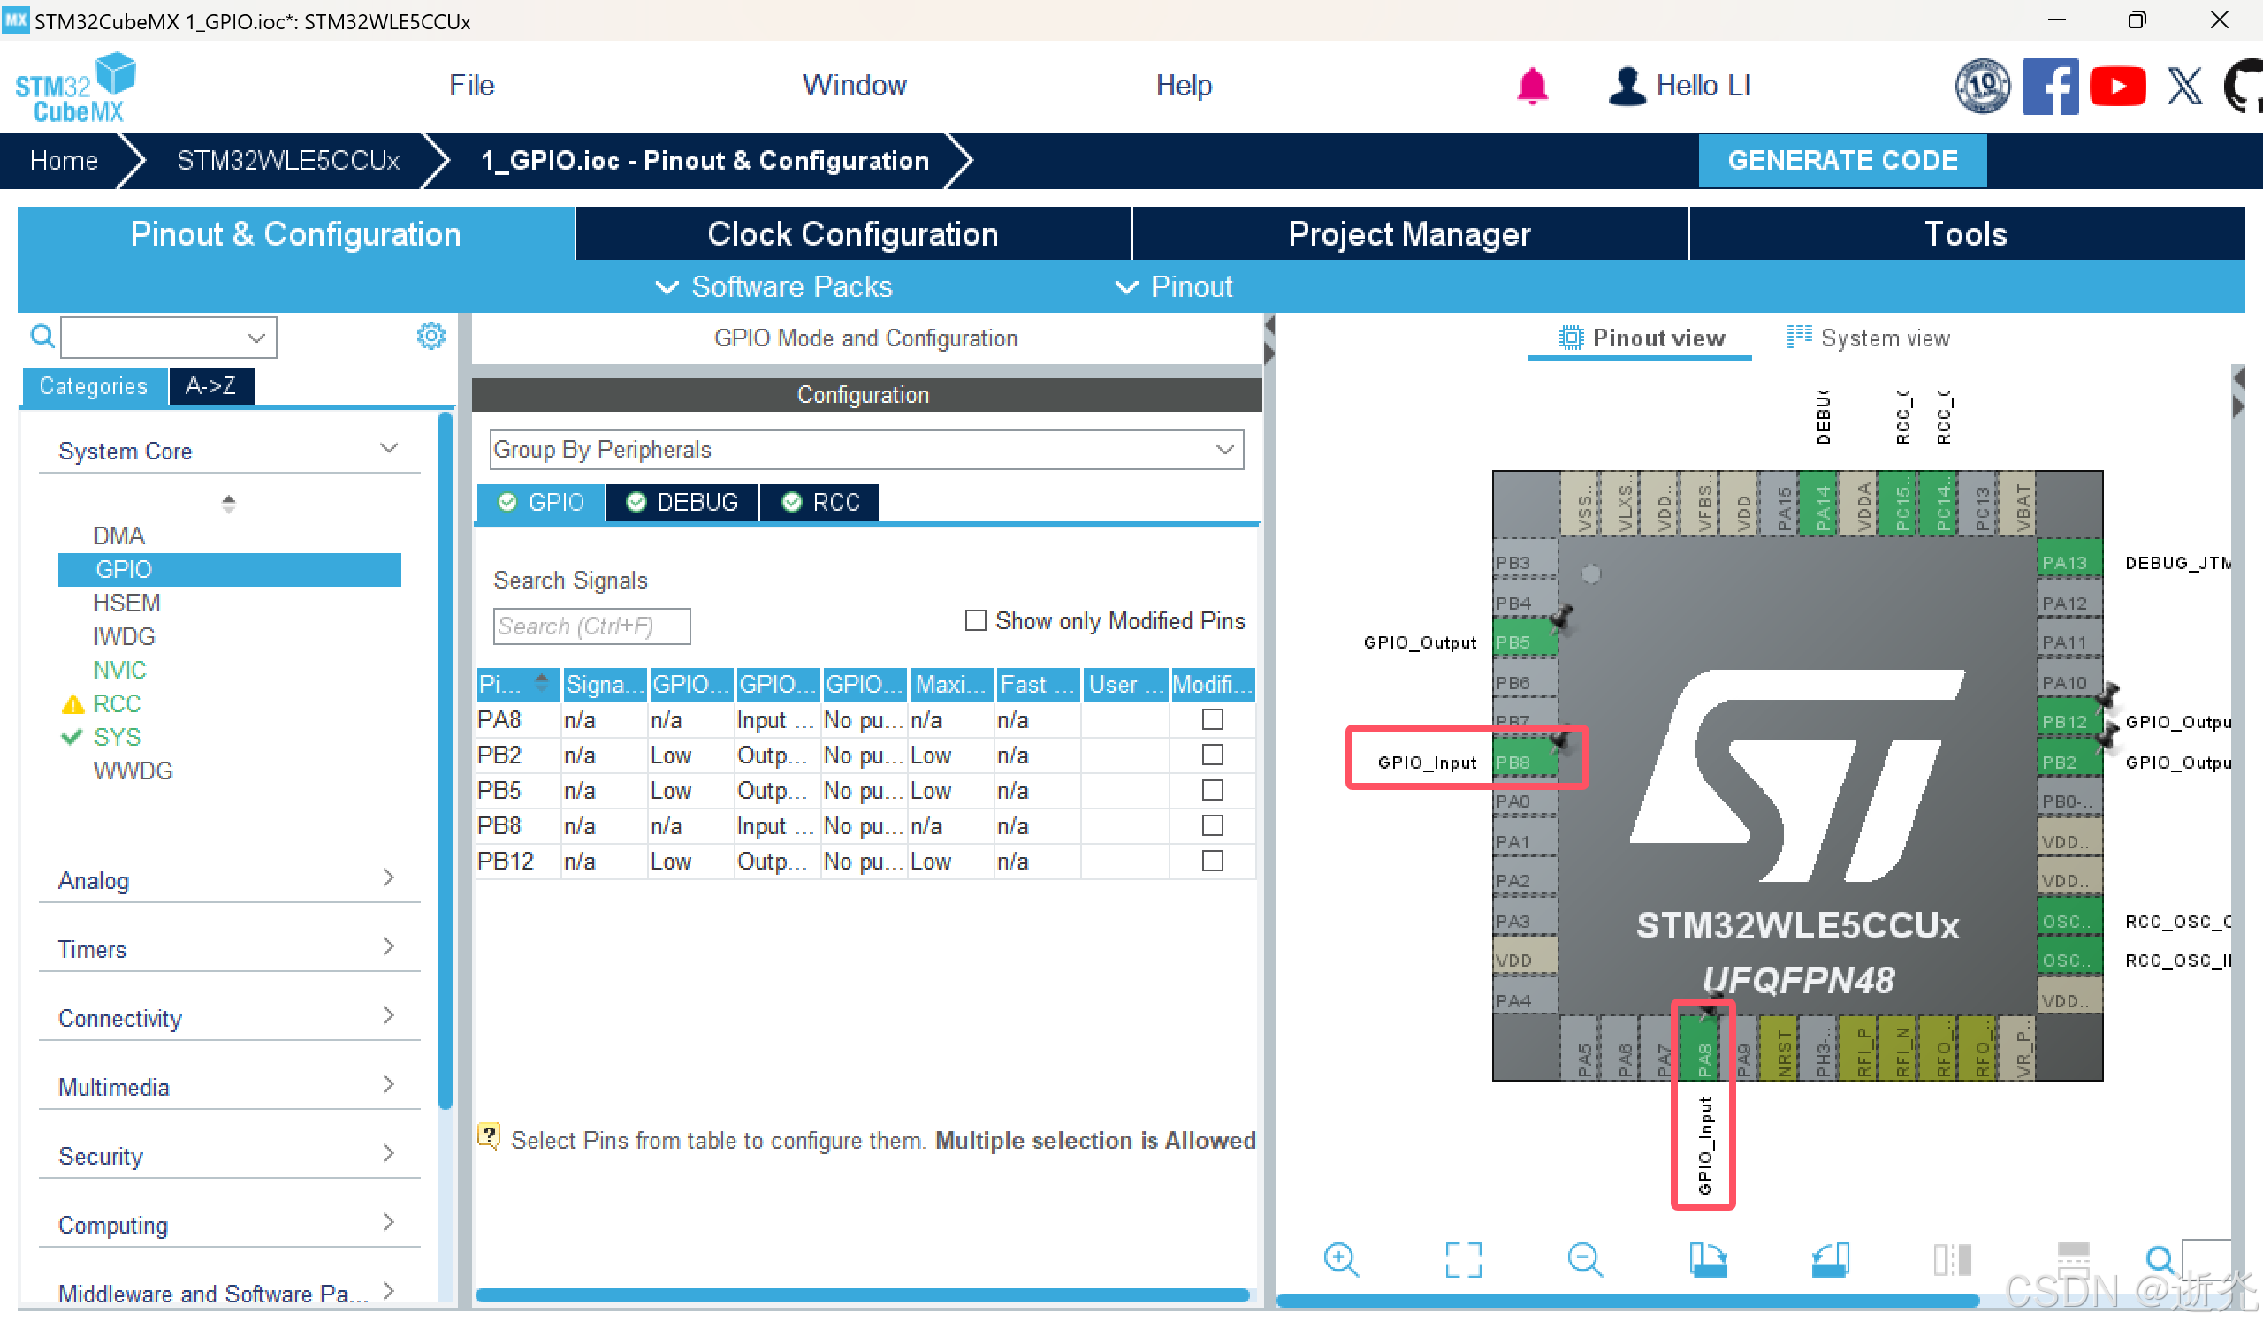This screenshot has height=1329, width=2263.
Task: Click the search magnifier in the left panel
Action: [x=42, y=337]
